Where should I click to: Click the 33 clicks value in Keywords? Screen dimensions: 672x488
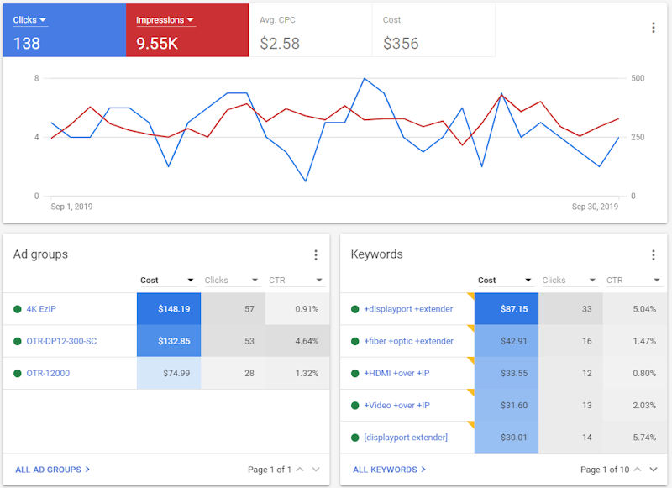point(586,309)
